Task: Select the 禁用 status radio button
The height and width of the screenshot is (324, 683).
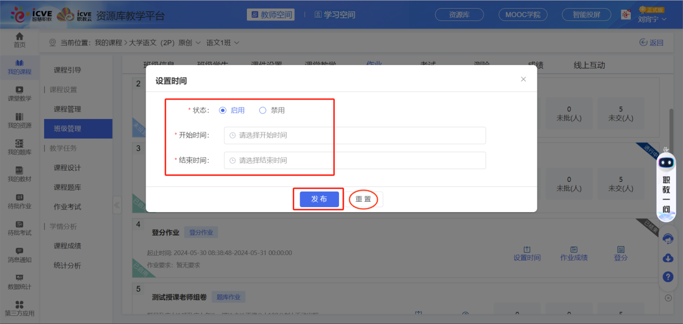Action: (x=263, y=110)
